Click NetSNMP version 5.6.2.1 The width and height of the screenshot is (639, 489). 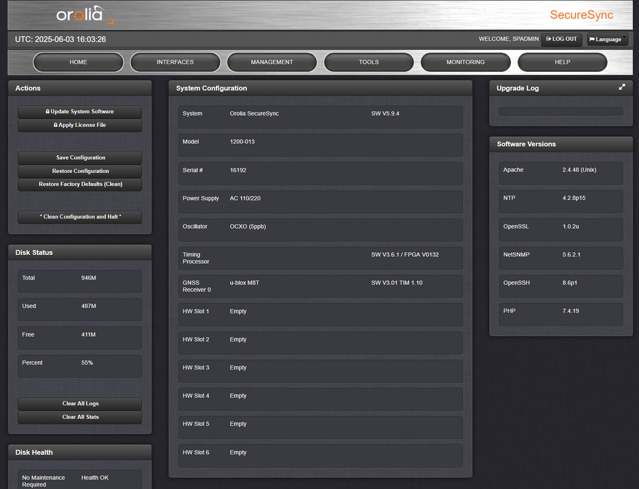572,254
